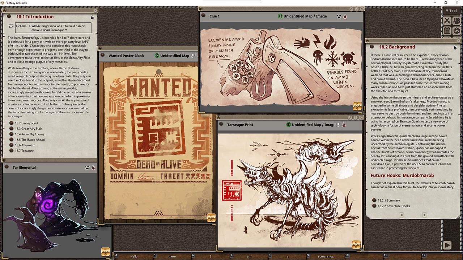Click the d20 dice icon in sidebar
The width and height of the screenshot is (463, 260).
457,30
